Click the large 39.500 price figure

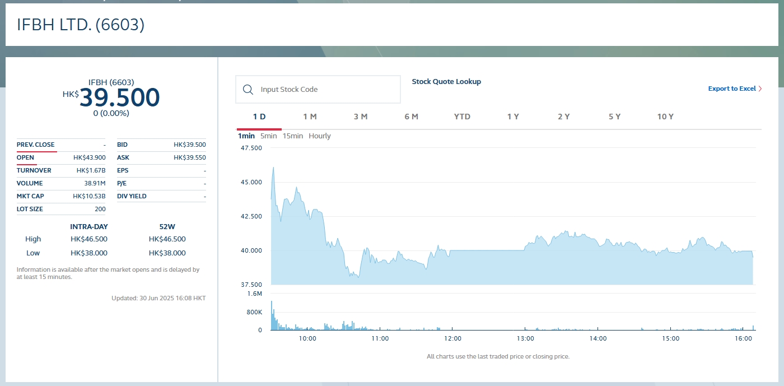pos(119,98)
